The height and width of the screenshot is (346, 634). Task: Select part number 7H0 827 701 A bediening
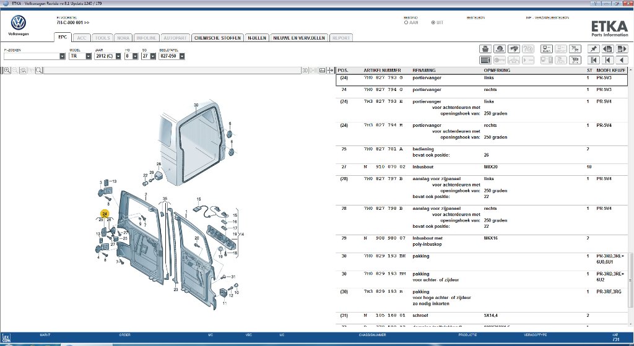click(x=383, y=149)
